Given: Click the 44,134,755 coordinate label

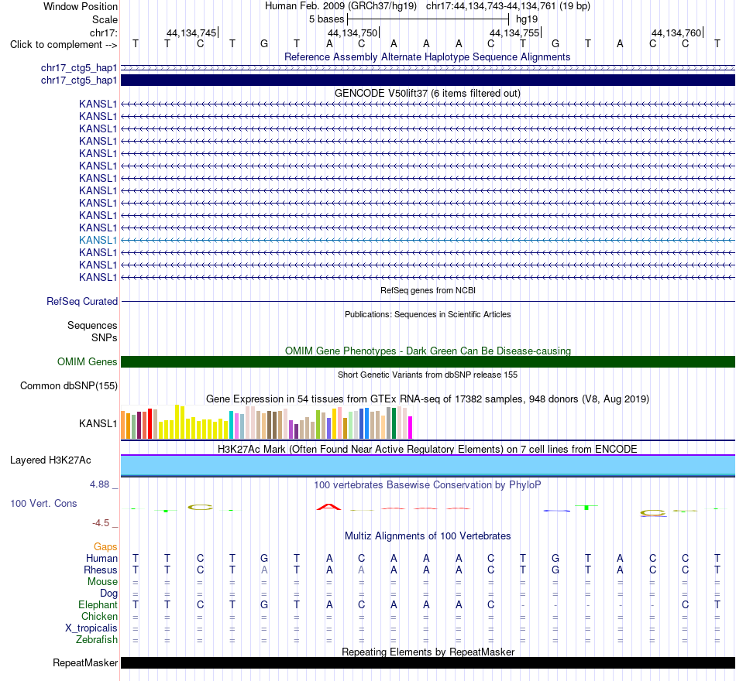Looking at the screenshot, I should coord(514,33).
